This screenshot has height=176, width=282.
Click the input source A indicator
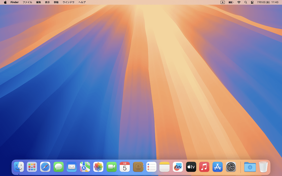pyautogui.click(x=223, y=2)
